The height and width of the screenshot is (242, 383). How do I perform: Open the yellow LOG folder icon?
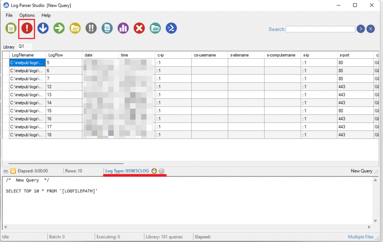click(75, 28)
